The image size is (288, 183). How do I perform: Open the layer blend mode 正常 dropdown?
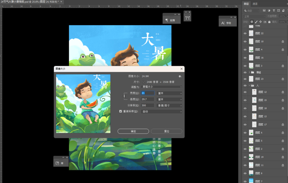254,16
